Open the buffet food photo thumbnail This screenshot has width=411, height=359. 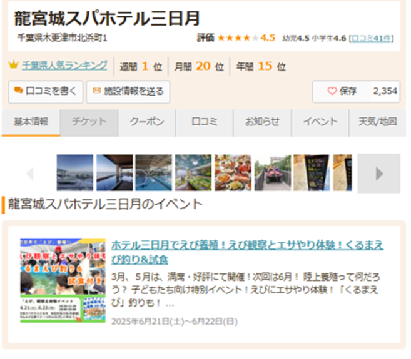click(x=232, y=172)
